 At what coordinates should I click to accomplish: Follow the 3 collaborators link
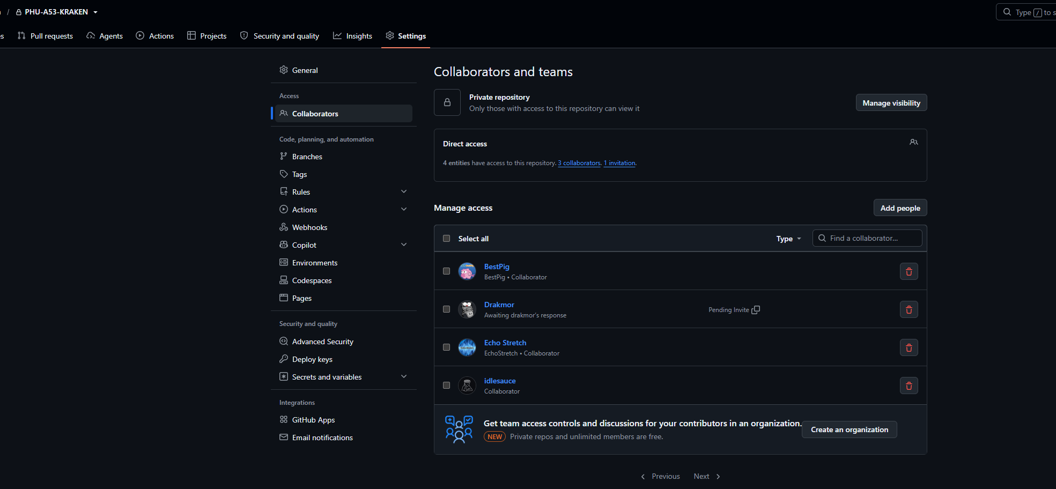coord(579,163)
